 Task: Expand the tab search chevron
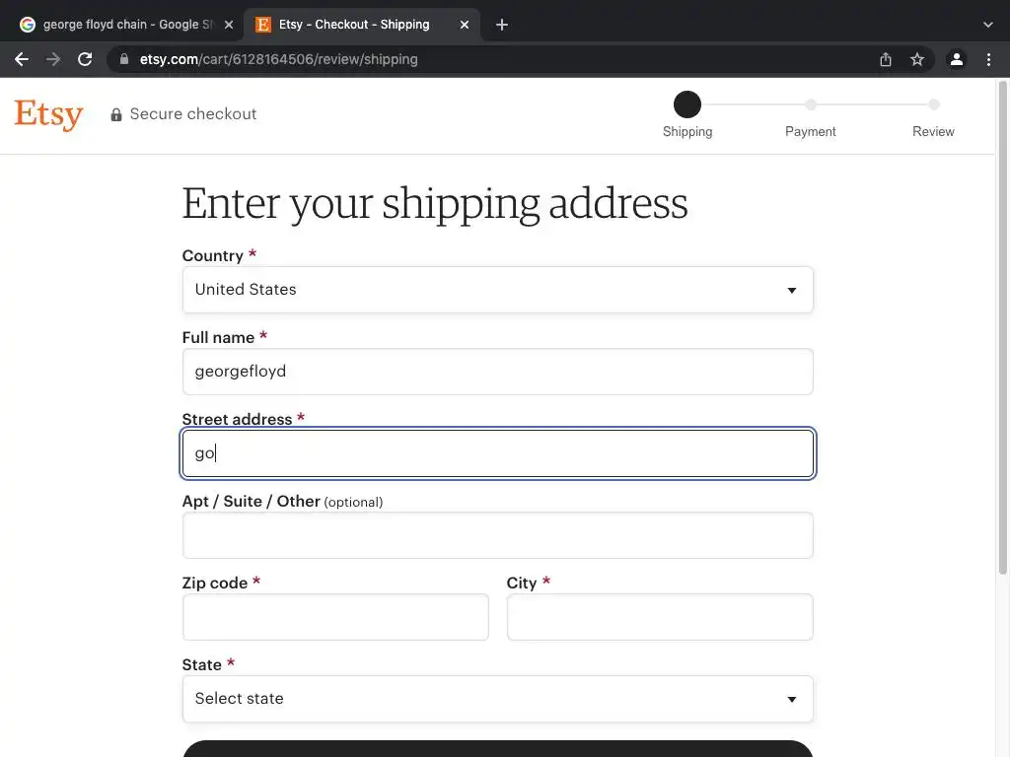pos(988,25)
